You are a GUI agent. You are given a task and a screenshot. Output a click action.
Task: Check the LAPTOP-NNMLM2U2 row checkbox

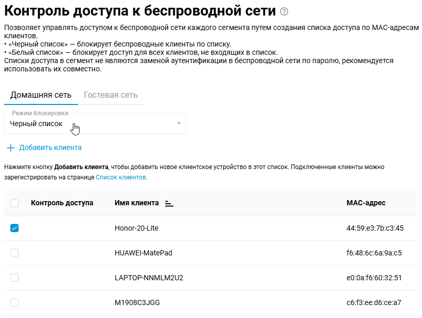point(14,278)
